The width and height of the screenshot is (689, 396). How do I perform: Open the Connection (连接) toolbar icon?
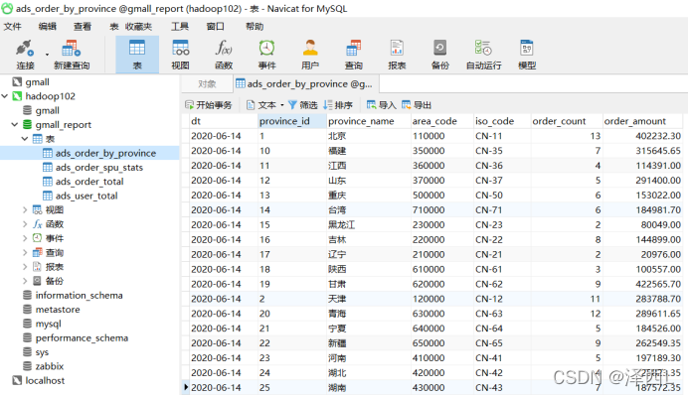coord(25,55)
